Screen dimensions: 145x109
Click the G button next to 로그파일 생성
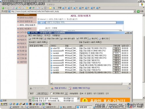point(66,93)
